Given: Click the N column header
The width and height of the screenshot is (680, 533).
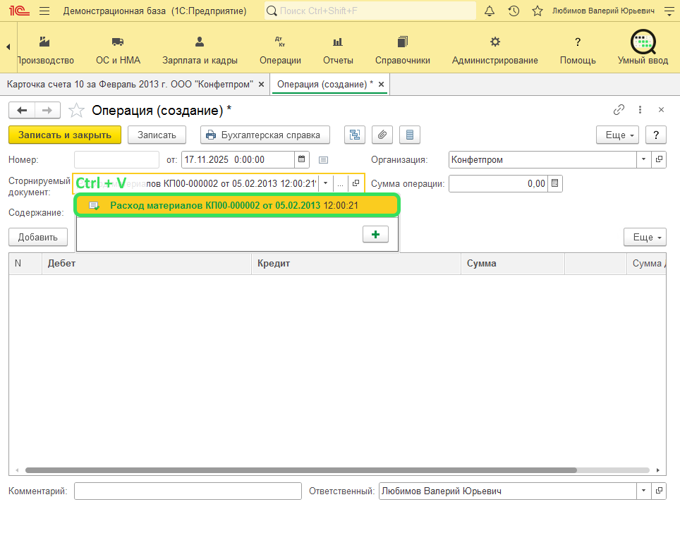Looking at the screenshot, I should (x=25, y=264).
